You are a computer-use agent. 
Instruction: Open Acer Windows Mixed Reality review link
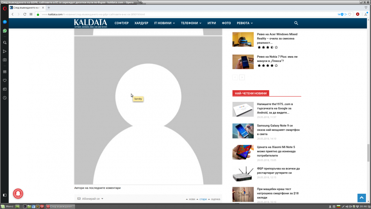pos(277,38)
